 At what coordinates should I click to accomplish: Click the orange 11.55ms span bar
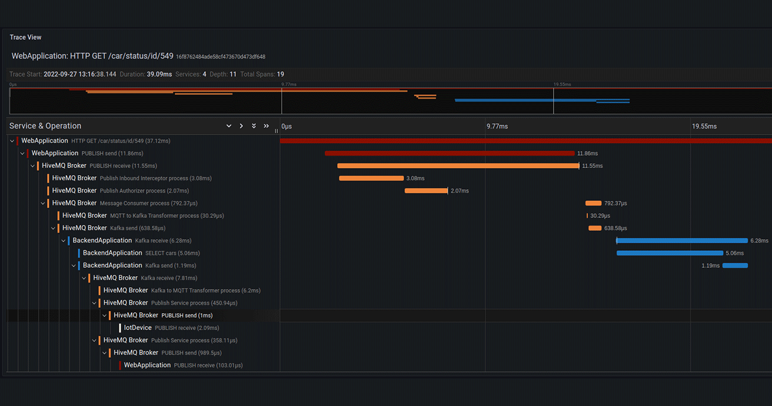click(x=458, y=166)
